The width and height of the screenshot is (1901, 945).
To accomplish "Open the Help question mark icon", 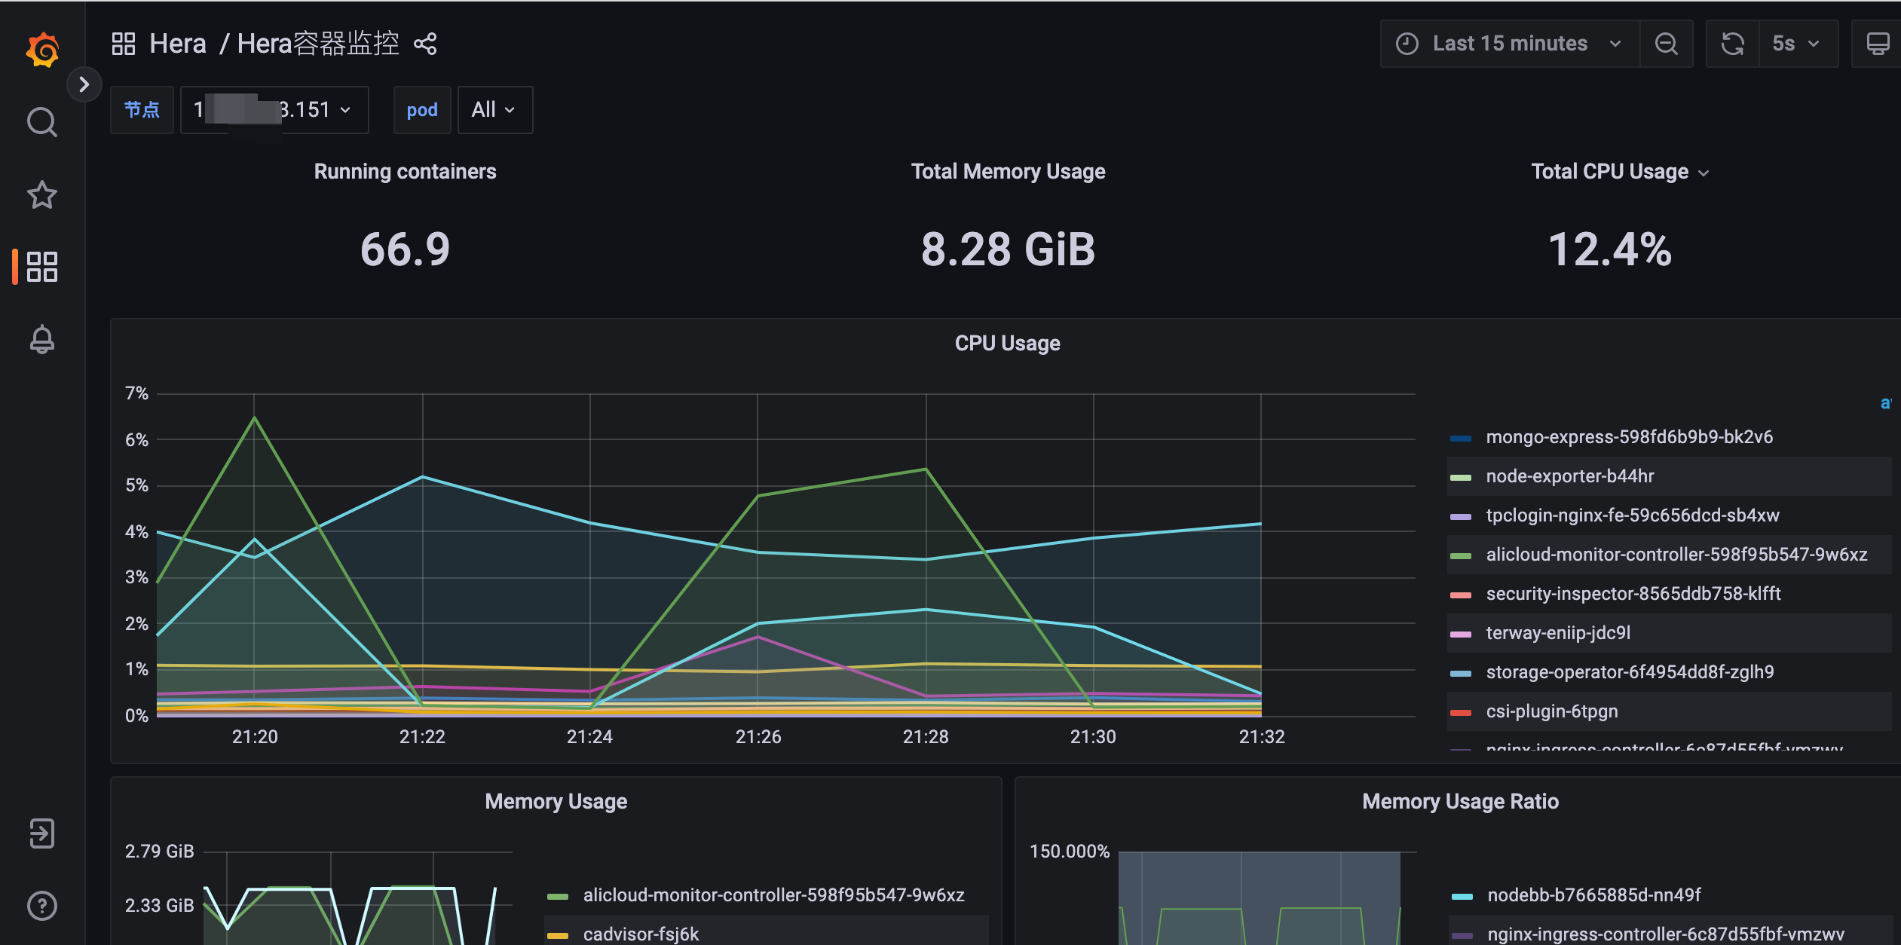I will (x=42, y=906).
